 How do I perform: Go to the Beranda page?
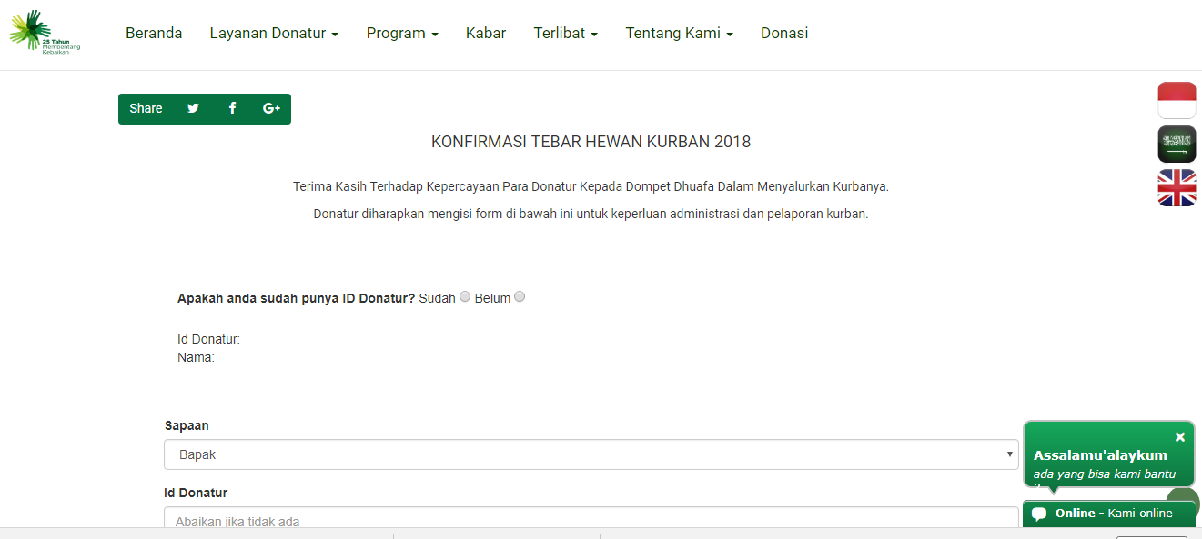(x=154, y=34)
